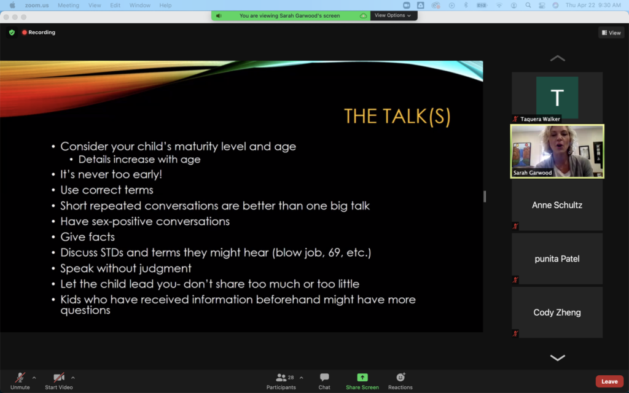
Task: Unmute the microphone
Action: point(20,378)
